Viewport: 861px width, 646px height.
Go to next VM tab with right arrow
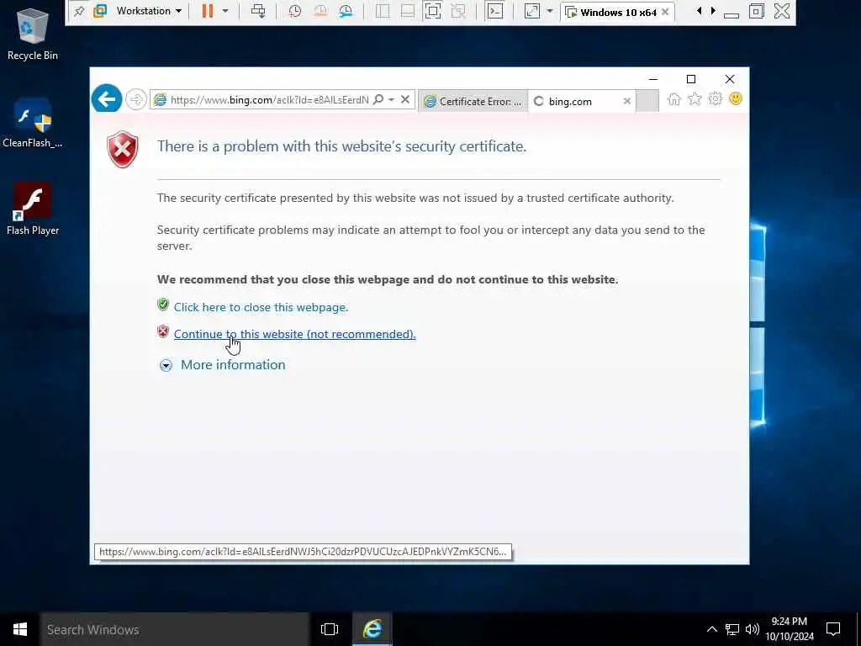click(x=713, y=11)
